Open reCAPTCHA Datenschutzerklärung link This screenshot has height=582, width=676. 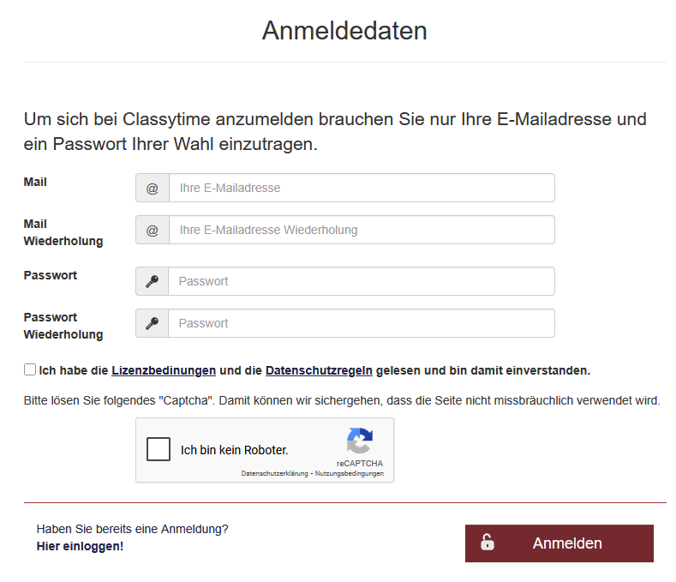coord(274,473)
